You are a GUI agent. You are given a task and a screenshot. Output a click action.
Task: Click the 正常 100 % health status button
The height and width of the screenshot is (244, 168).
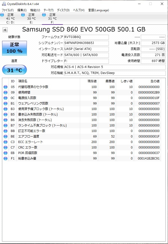click(14, 48)
